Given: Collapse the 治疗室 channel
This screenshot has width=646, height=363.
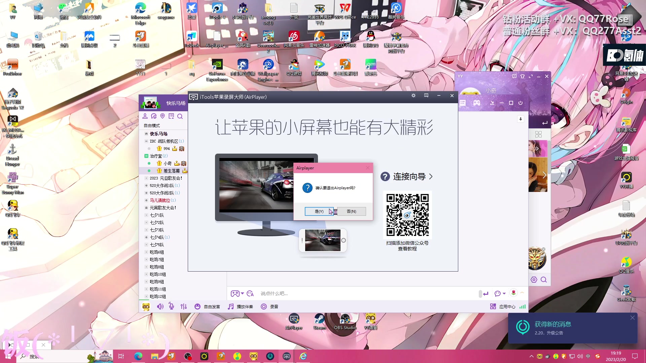Looking at the screenshot, I should (146, 156).
